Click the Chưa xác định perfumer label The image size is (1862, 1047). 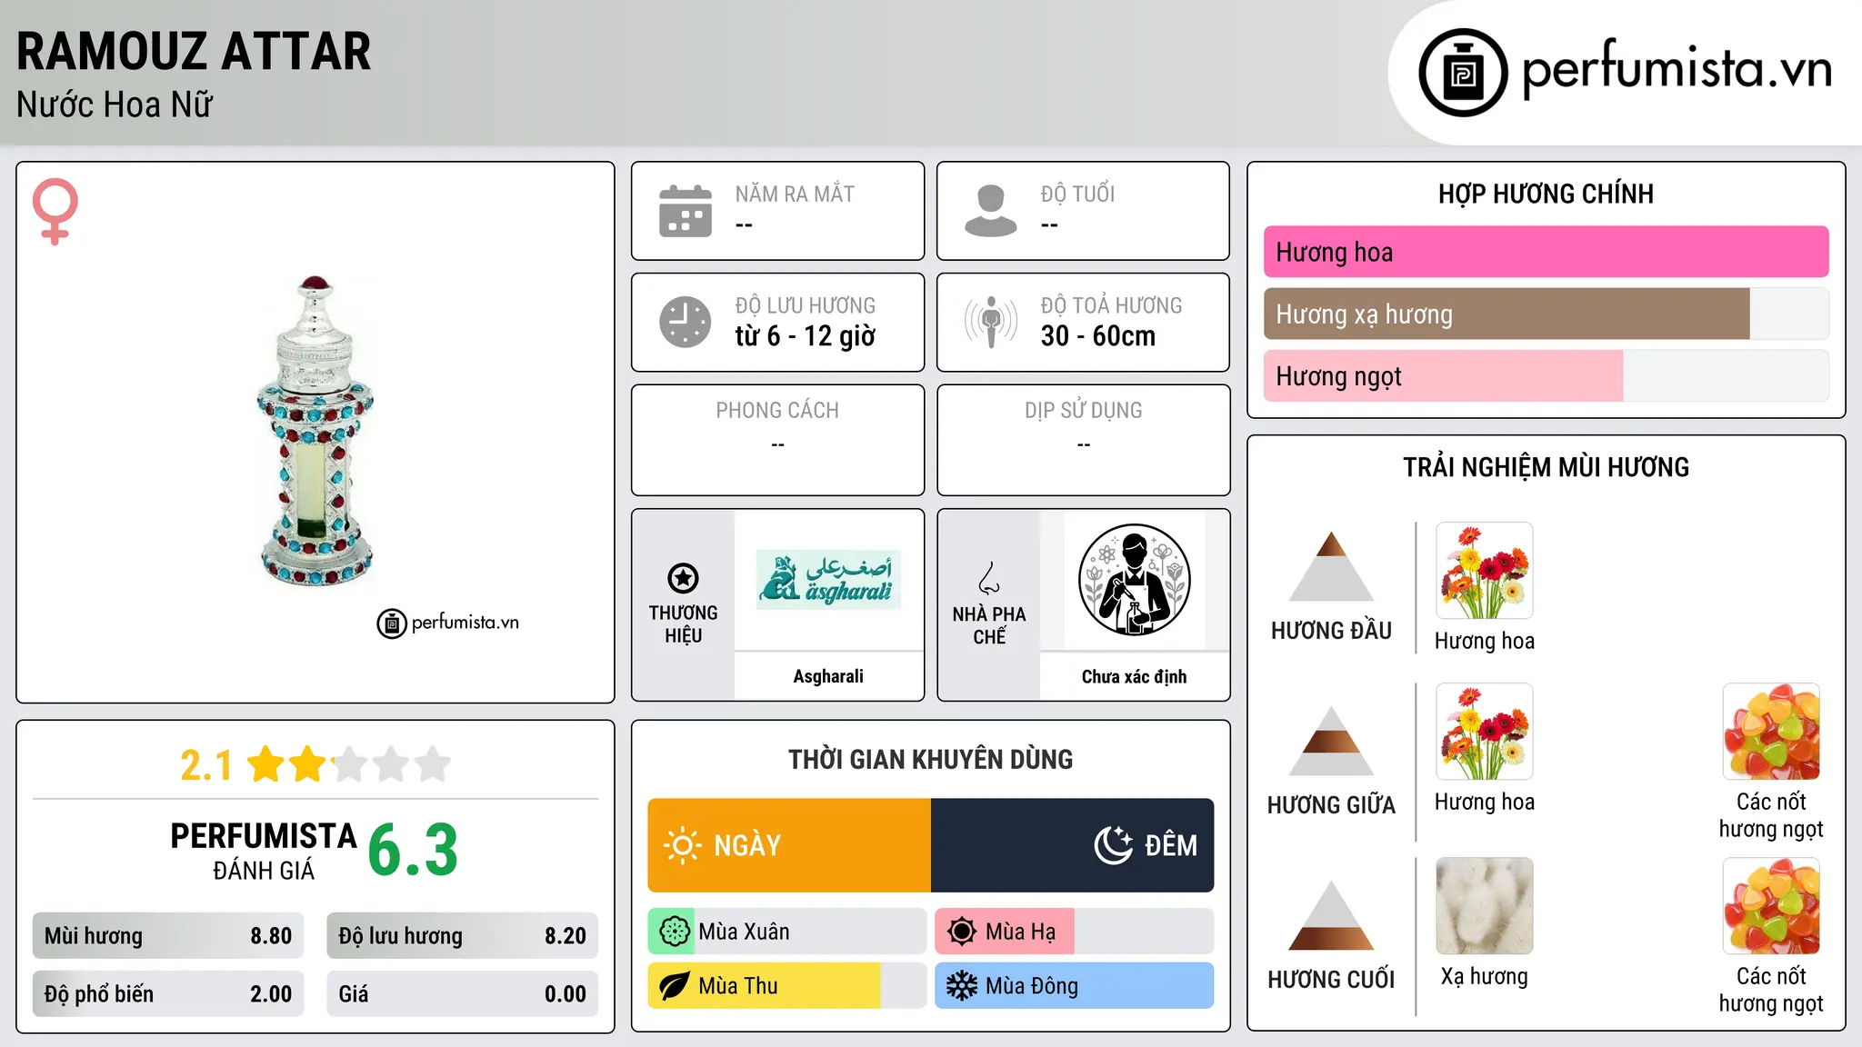(1134, 676)
